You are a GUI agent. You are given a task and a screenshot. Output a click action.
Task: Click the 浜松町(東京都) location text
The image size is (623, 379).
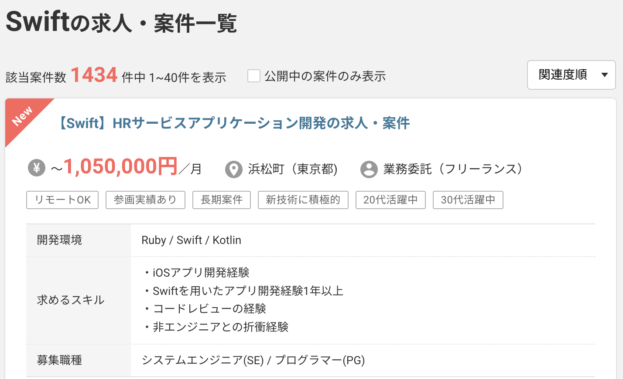[x=293, y=169]
